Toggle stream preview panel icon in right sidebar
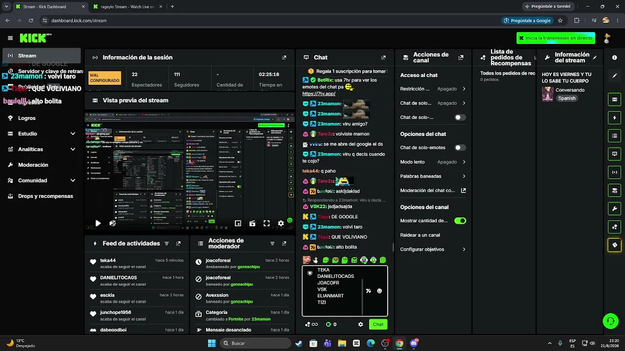This screenshot has height=351, width=625. click(x=614, y=99)
